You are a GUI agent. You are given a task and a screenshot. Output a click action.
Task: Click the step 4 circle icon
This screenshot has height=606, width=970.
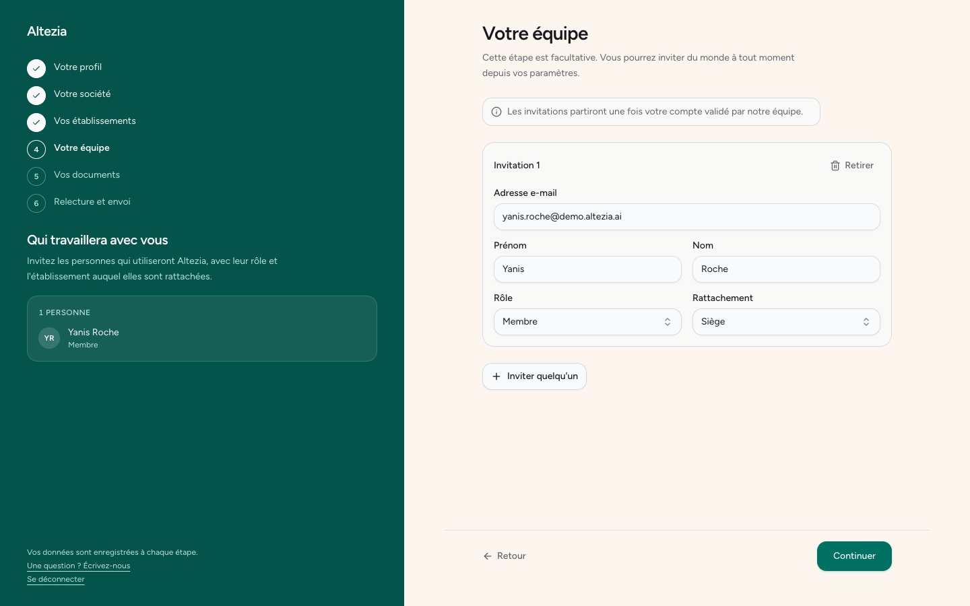[36, 149]
